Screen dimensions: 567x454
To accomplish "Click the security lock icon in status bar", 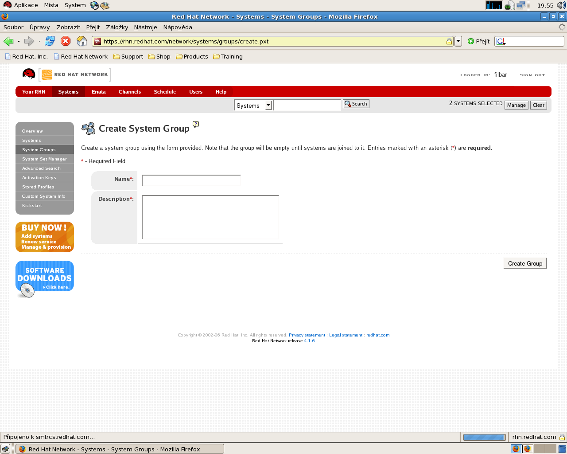I will pos(562,437).
